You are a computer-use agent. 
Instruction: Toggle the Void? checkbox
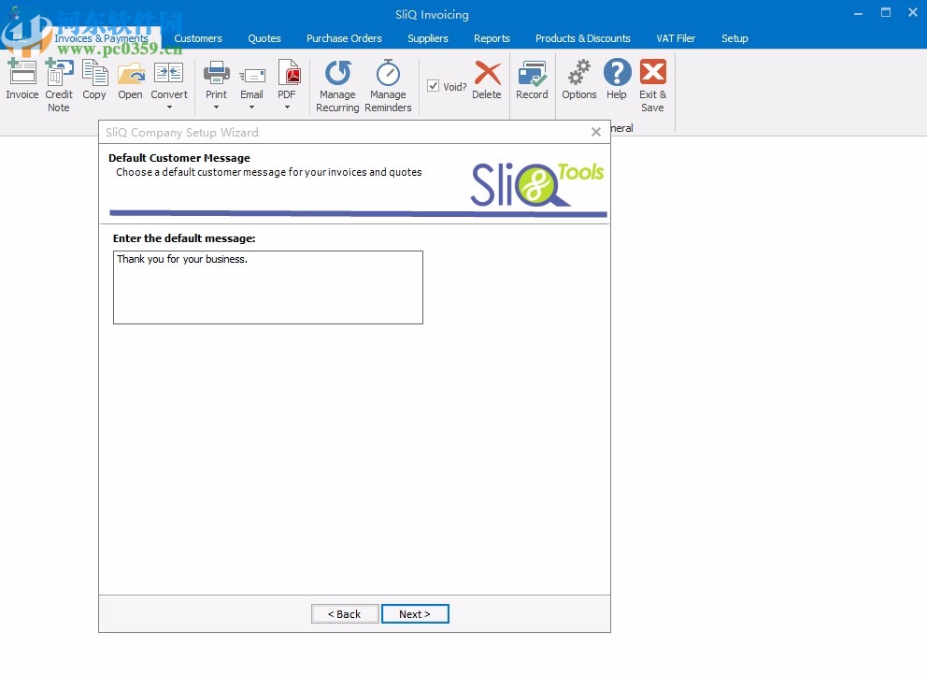tap(434, 85)
